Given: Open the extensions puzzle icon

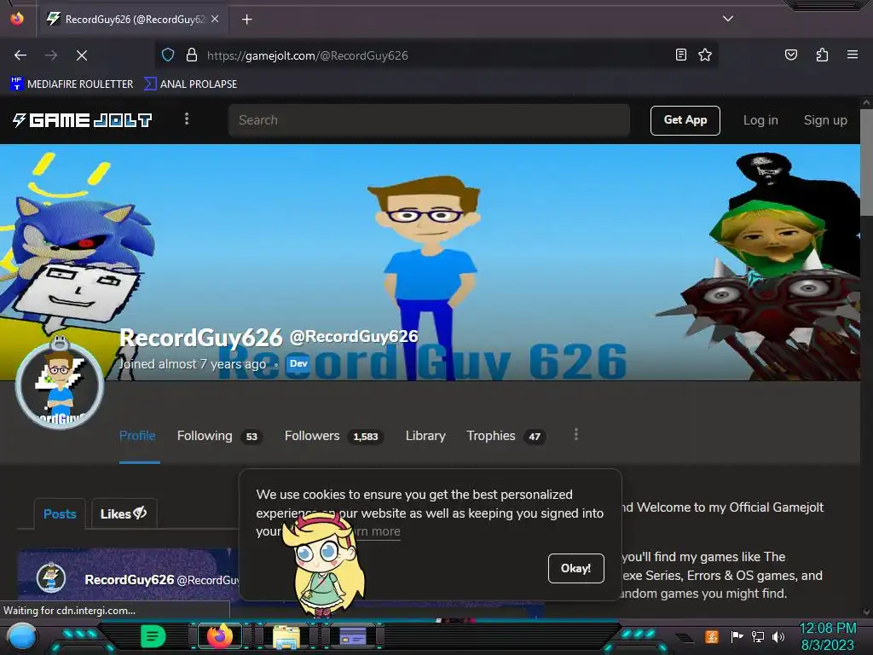Looking at the screenshot, I should 822,55.
